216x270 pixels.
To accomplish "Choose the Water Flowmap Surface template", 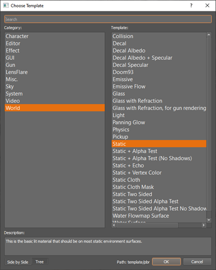I will (x=159, y=216).
